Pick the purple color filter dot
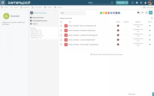Screen dimensions: 154x96 pyautogui.click(x=116, y=13)
